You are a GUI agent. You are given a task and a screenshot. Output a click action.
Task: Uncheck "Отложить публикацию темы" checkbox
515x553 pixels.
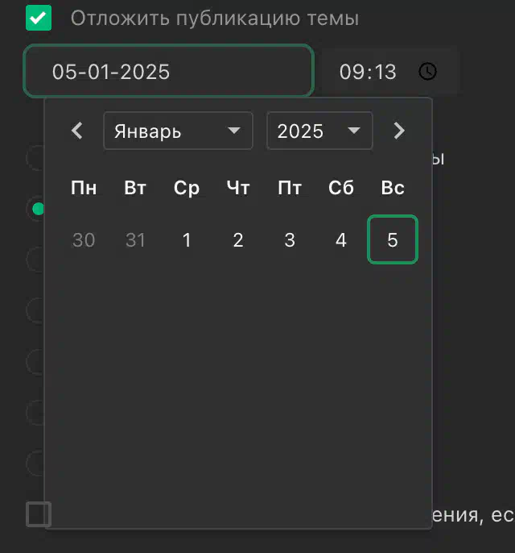(39, 18)
